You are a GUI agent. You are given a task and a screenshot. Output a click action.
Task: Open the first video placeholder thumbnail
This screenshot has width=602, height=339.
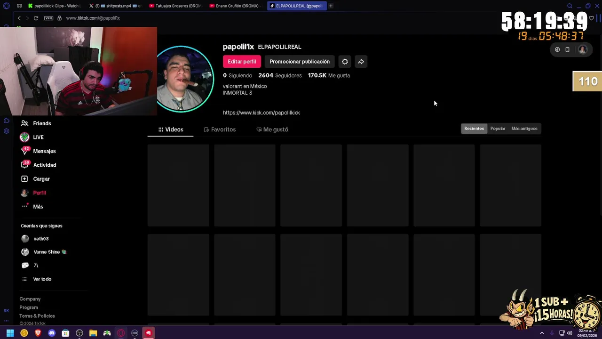click(x=178, y=186)
